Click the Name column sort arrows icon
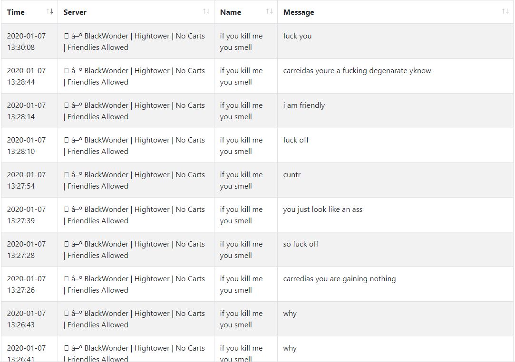The image size is (515, 362). pyautogui.click(x=270, y=11)
